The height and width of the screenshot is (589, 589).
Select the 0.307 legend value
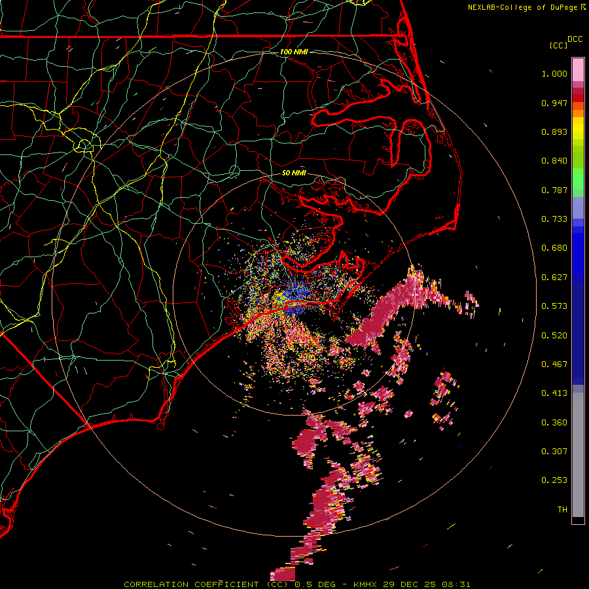tap(554, 452)
